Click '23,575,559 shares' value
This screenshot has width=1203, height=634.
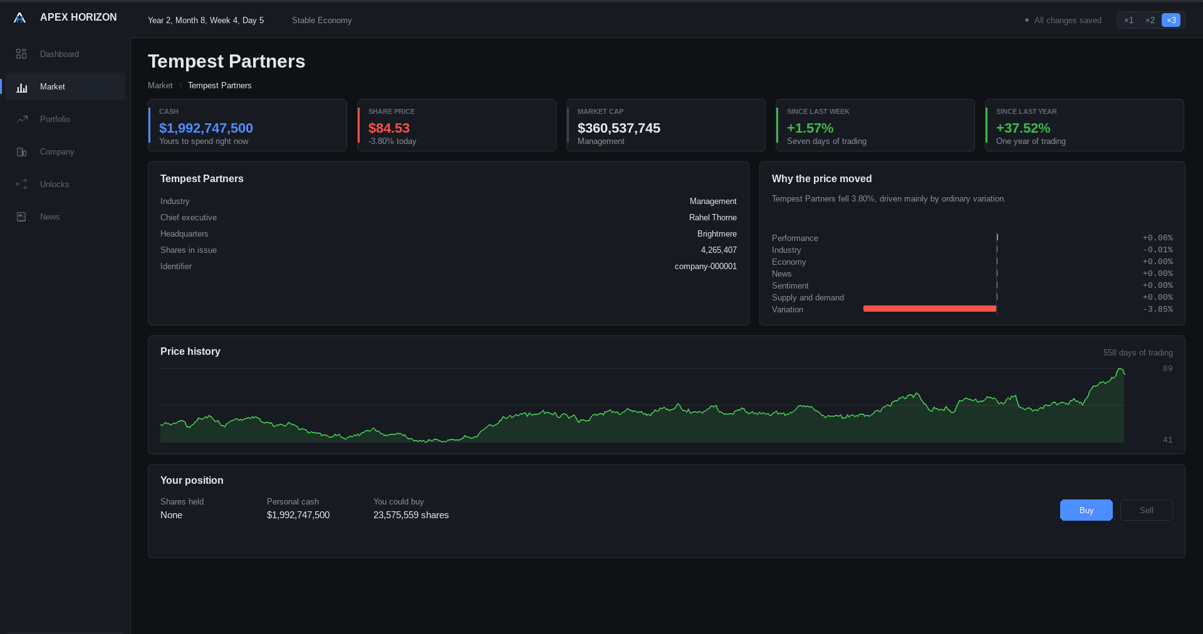[x=411, y=515]
